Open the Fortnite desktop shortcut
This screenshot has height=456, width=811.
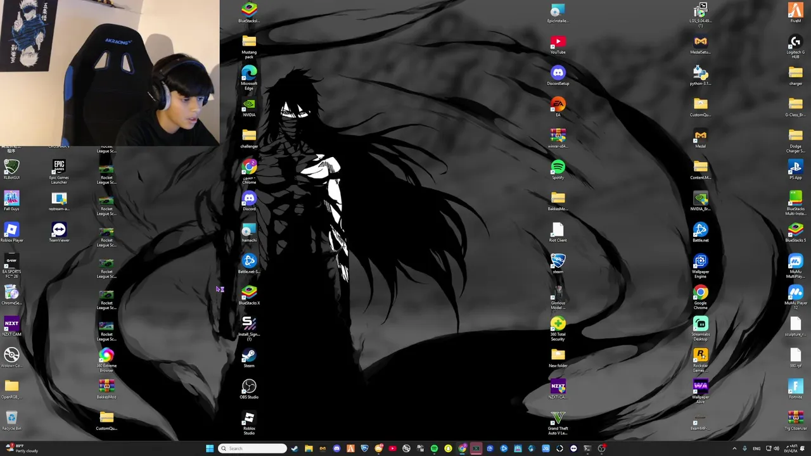(795, 389)
